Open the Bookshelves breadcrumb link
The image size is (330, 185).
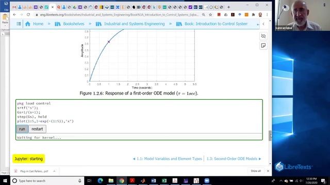click(70, 24)
